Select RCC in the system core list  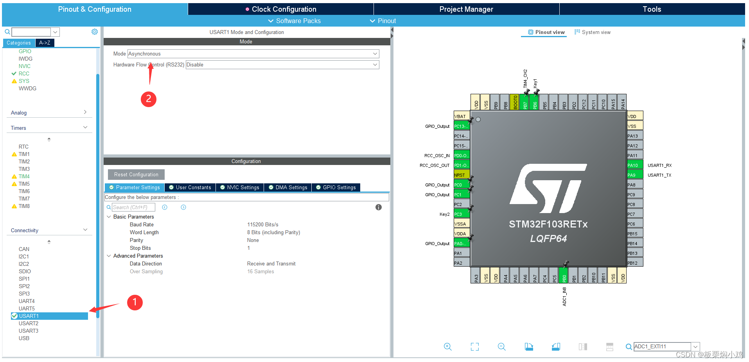(x=24, y=73)
